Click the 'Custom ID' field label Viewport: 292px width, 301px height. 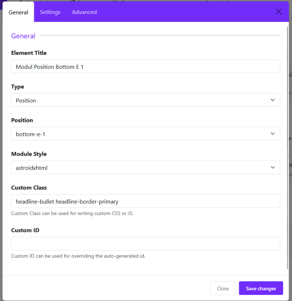click(25, 230)
